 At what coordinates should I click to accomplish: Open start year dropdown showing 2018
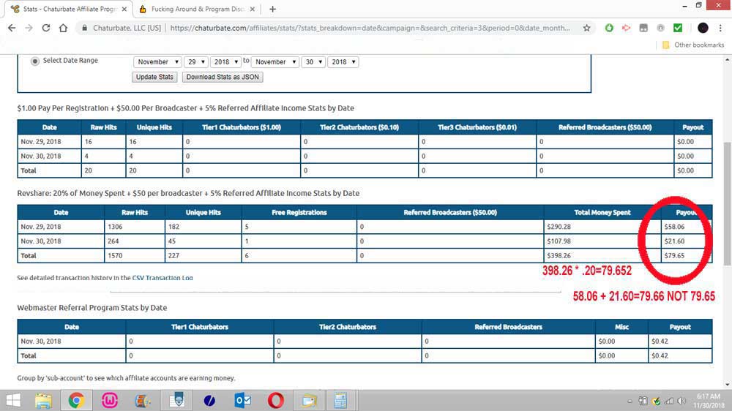click(x=225, y=61)
